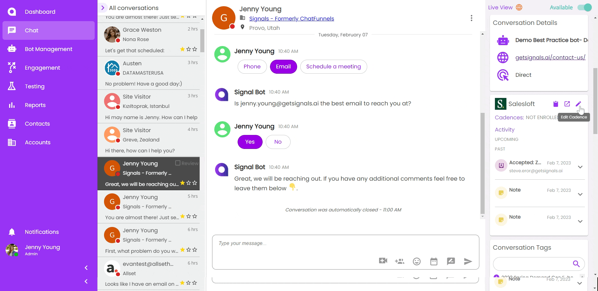The width and height of the screenshot is (598, 291).
Task: Open Signals - Formerly ChatFunnels company link
Action: point(292,19)
